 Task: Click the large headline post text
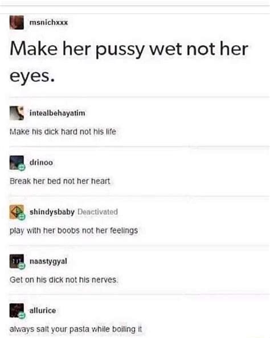pos(129,62)
